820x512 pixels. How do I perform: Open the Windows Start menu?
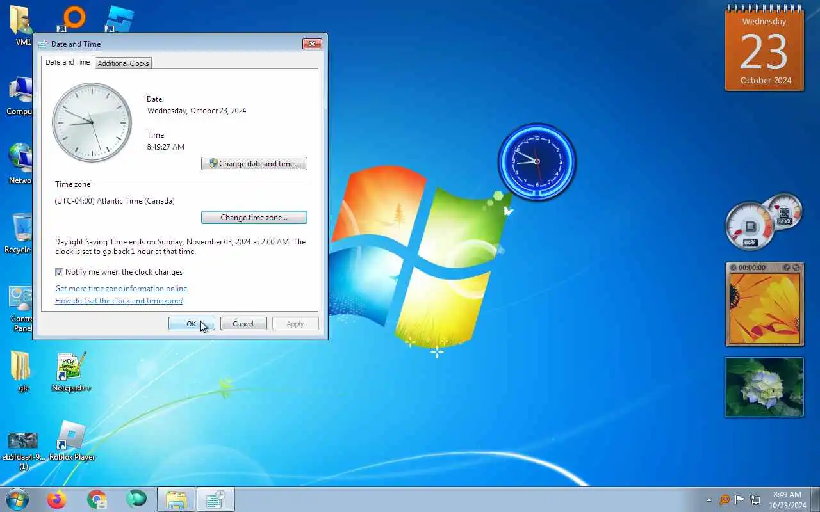(x=17, y=499)
